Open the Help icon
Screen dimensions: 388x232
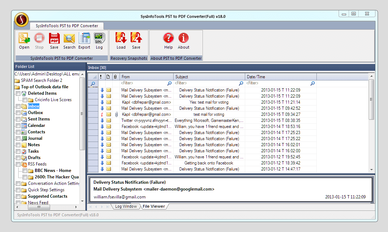pos(169,38)
